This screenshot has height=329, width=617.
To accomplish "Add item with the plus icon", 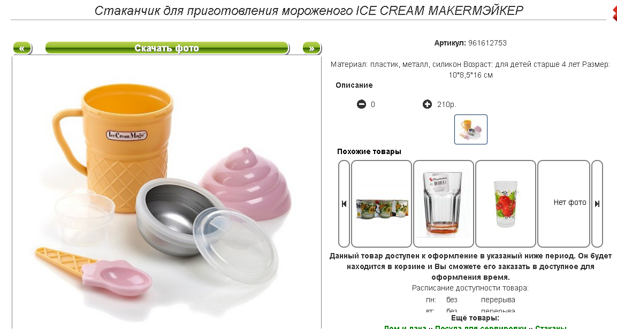I will (x=428, y=104).
